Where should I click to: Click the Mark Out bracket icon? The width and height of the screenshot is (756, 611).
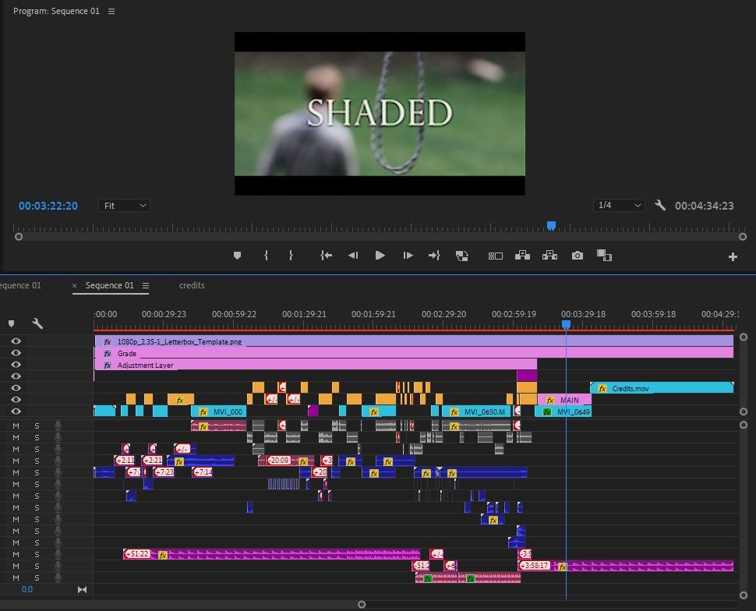291,256
